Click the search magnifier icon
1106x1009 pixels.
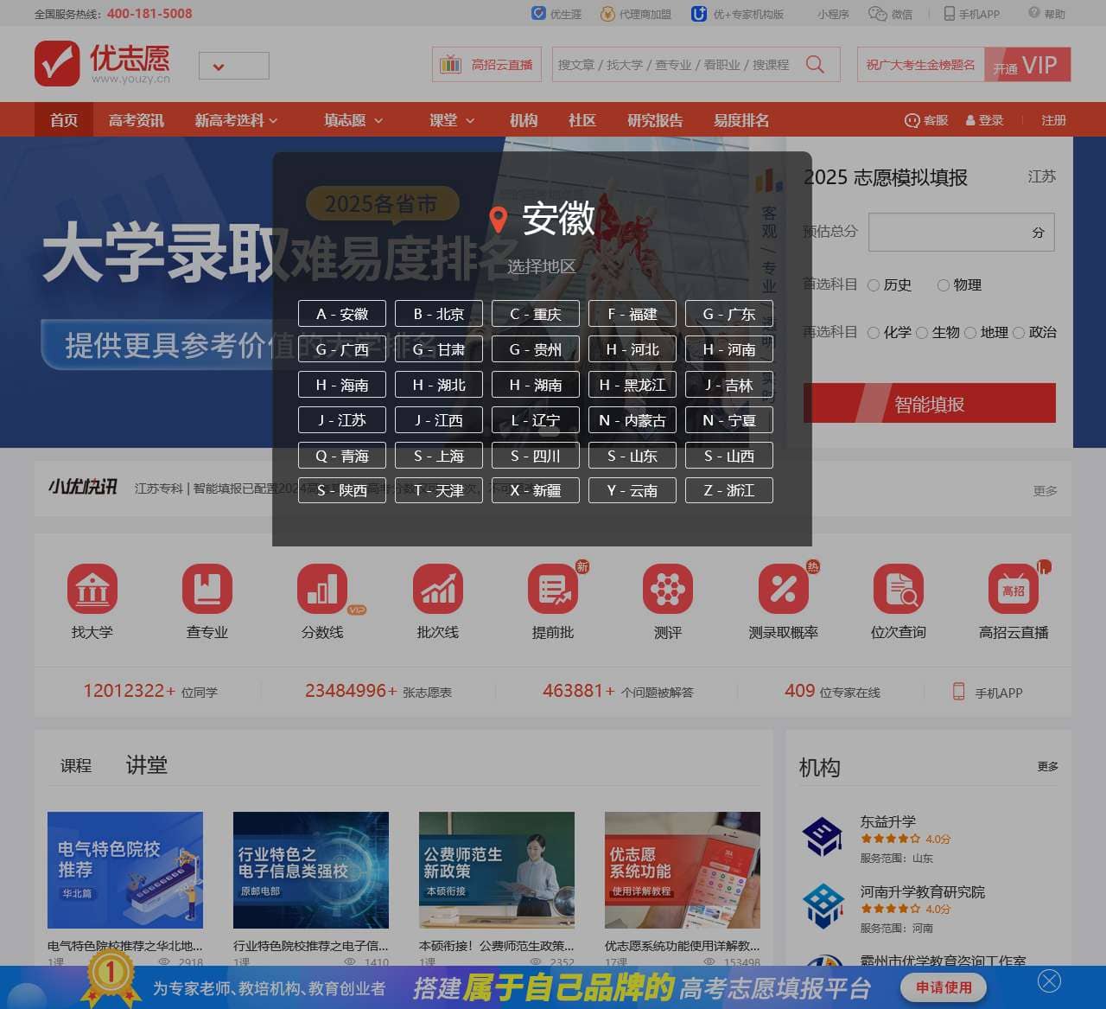(x=813, y=64)
